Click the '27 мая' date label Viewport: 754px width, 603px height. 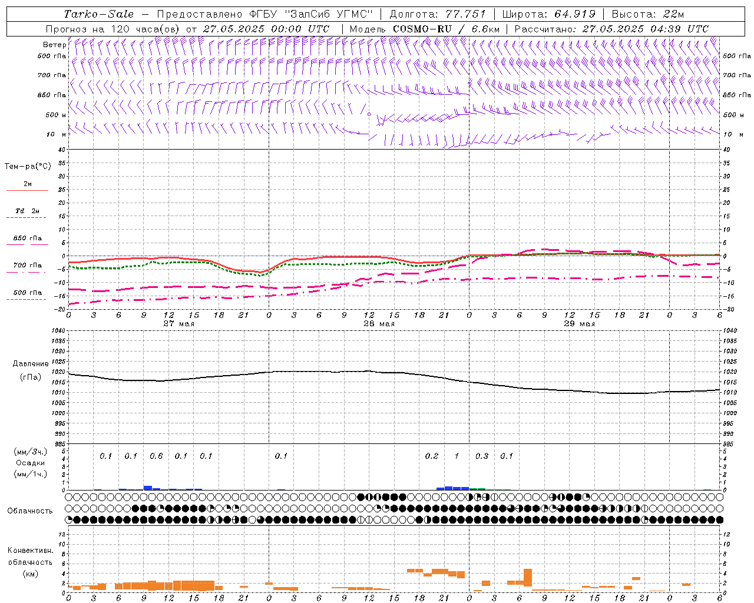(x=178, y=324)
